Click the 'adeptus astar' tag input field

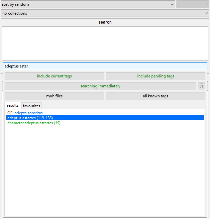click(105, 66)
